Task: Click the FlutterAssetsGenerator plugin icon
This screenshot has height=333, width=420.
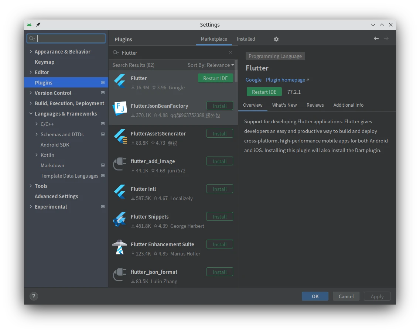Action: tap(120, 136)
